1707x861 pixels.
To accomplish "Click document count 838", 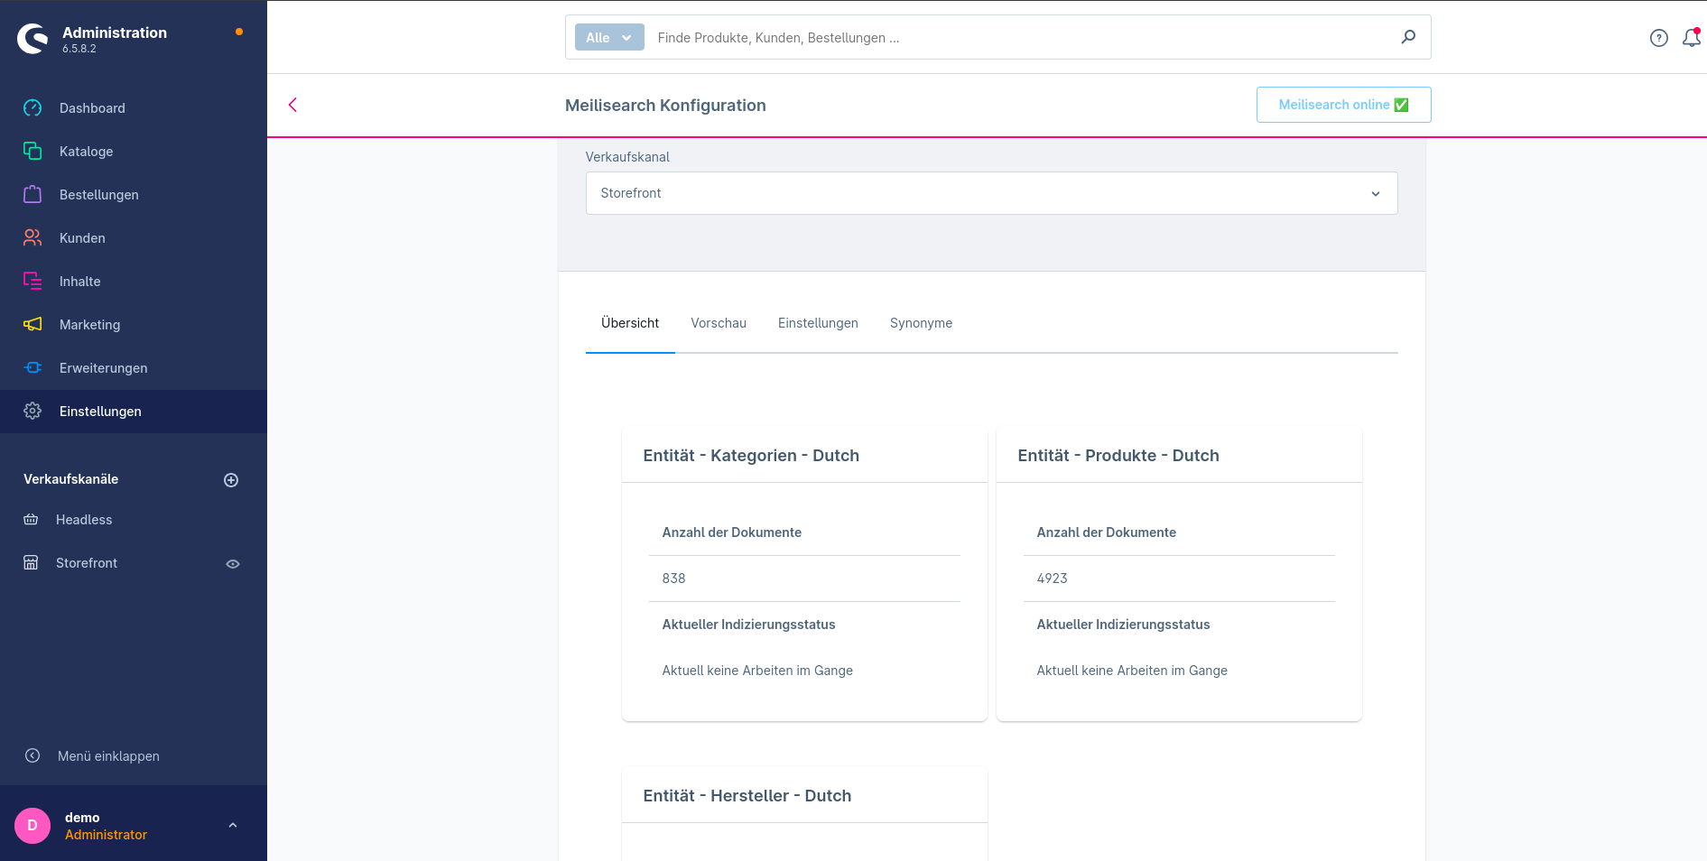I will [x=673, y=579].
